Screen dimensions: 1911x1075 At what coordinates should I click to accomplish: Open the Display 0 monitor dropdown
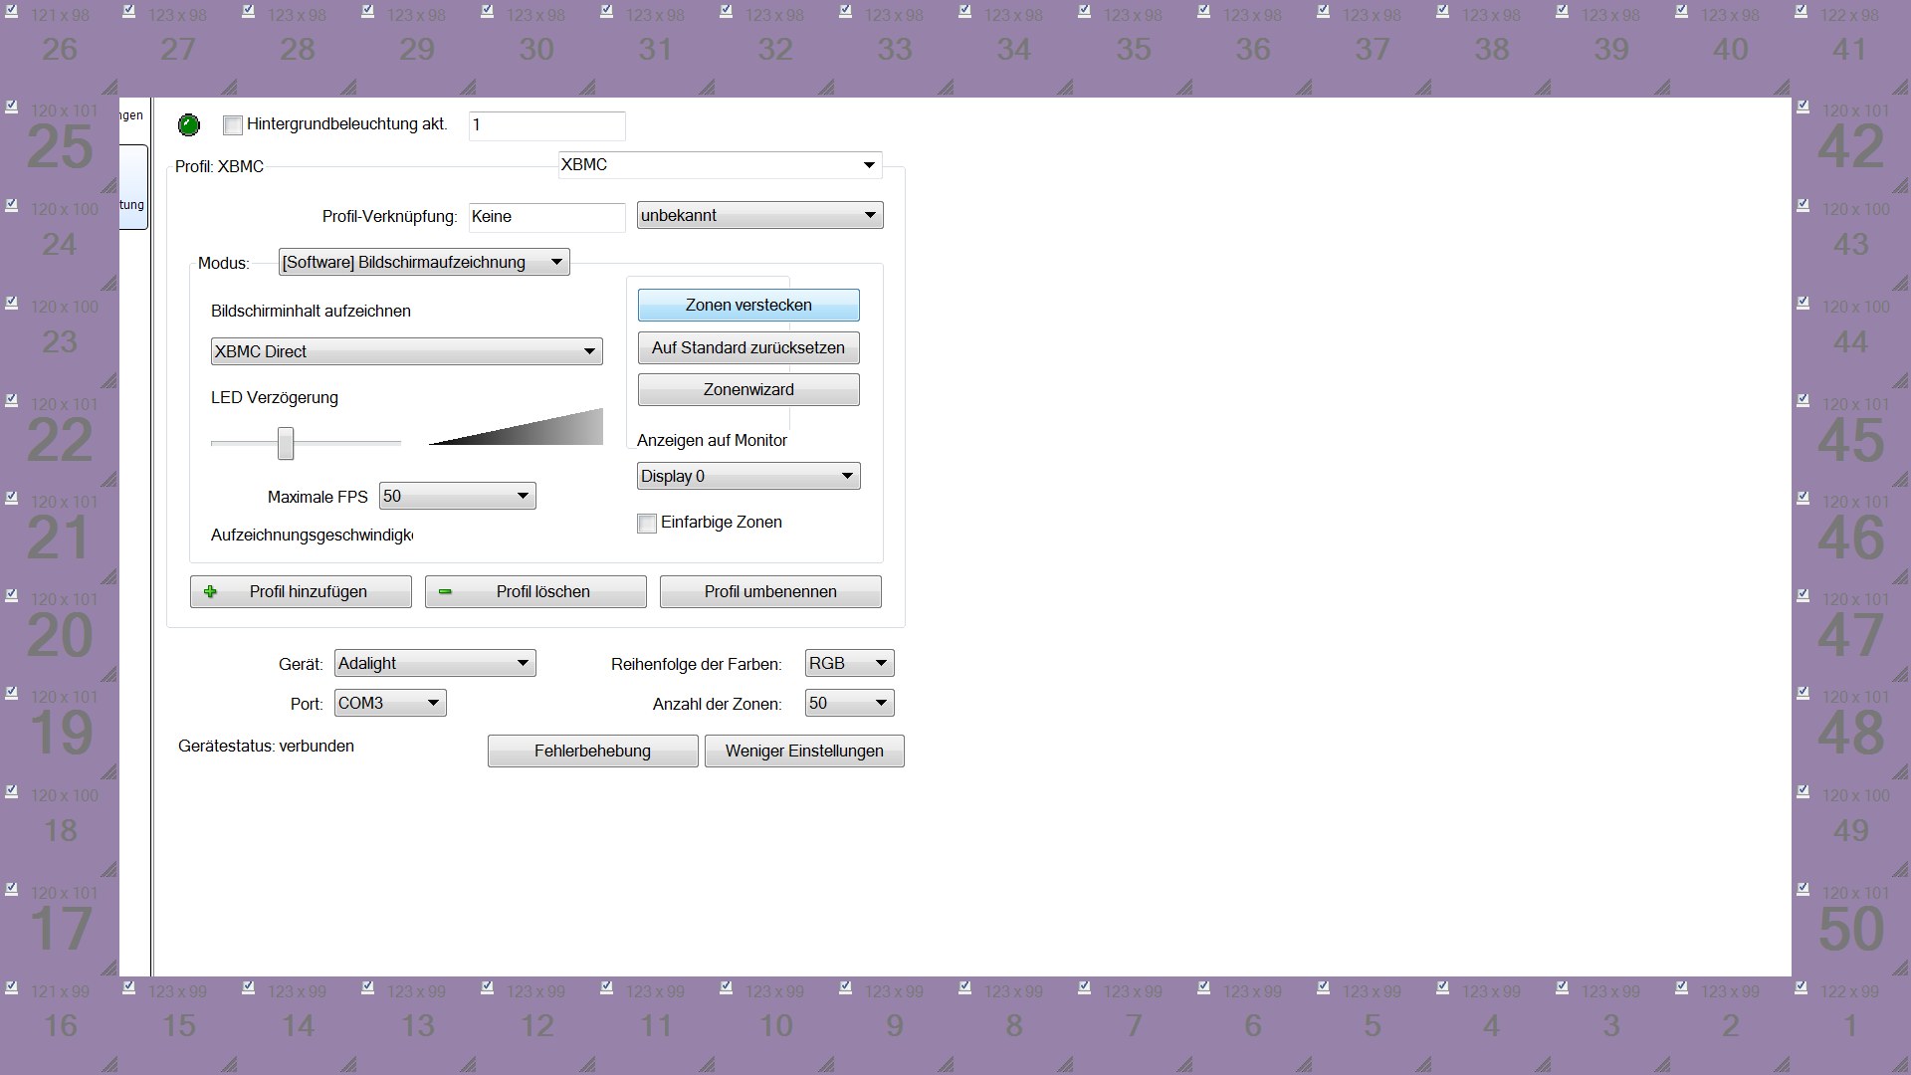tap(748, 476)
